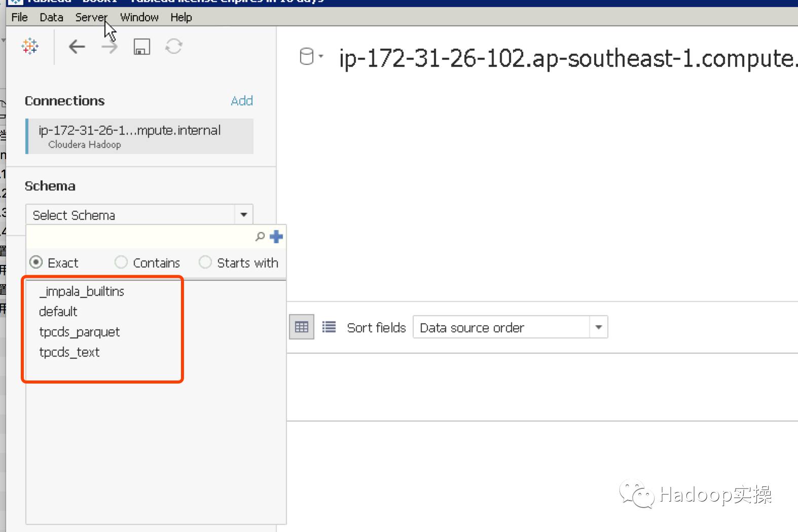Click the data source title ip-172-31-26-102
The width and height of the screenshot is (798, 532).
click(x=568, y=58)
